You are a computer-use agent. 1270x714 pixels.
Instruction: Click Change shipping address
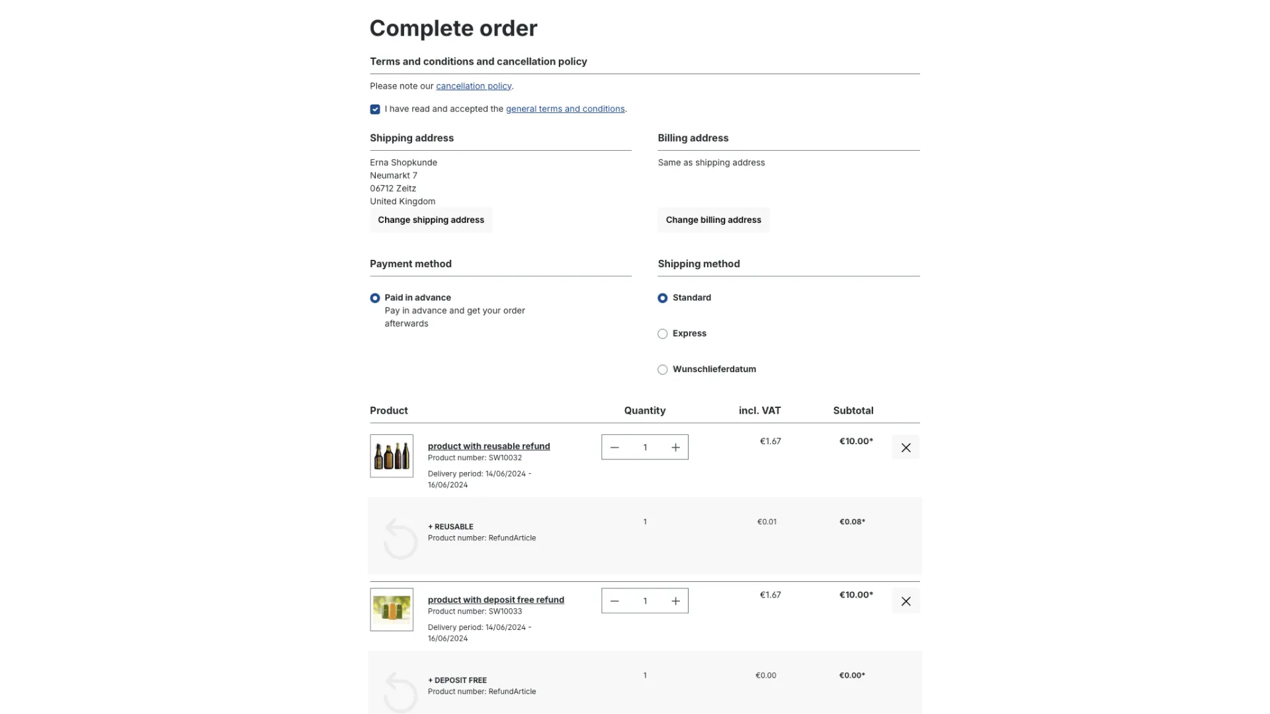pos(431,219)
